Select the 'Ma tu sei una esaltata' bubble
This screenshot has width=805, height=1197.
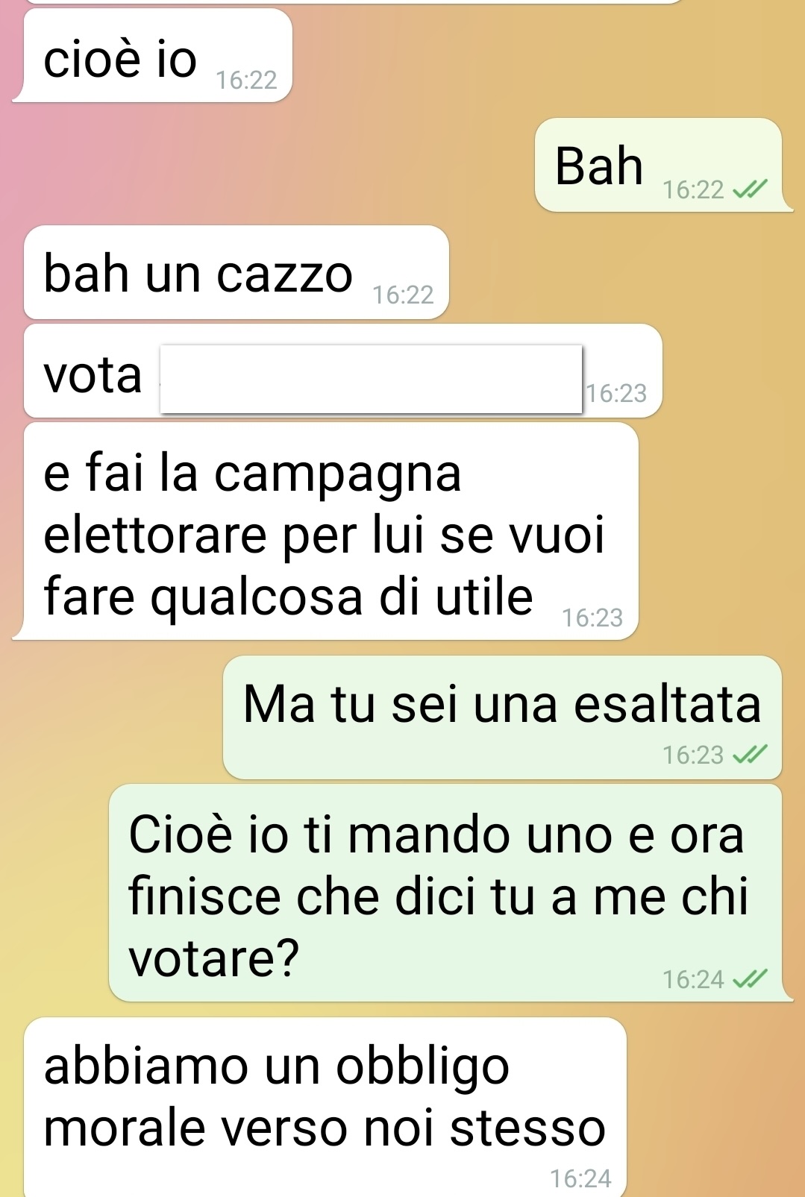[x=502, y=717]
